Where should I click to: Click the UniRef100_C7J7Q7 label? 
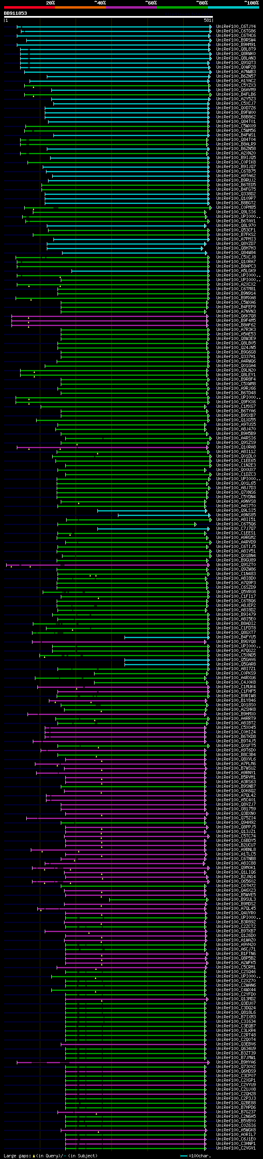(x=236, y=528)
